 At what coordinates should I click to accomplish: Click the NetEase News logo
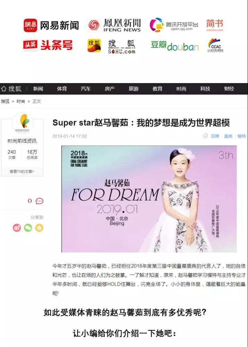[x=51, y=25]
